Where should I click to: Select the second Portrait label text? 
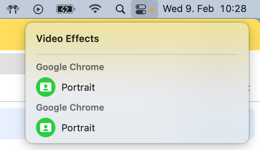[x=78, y=128]
